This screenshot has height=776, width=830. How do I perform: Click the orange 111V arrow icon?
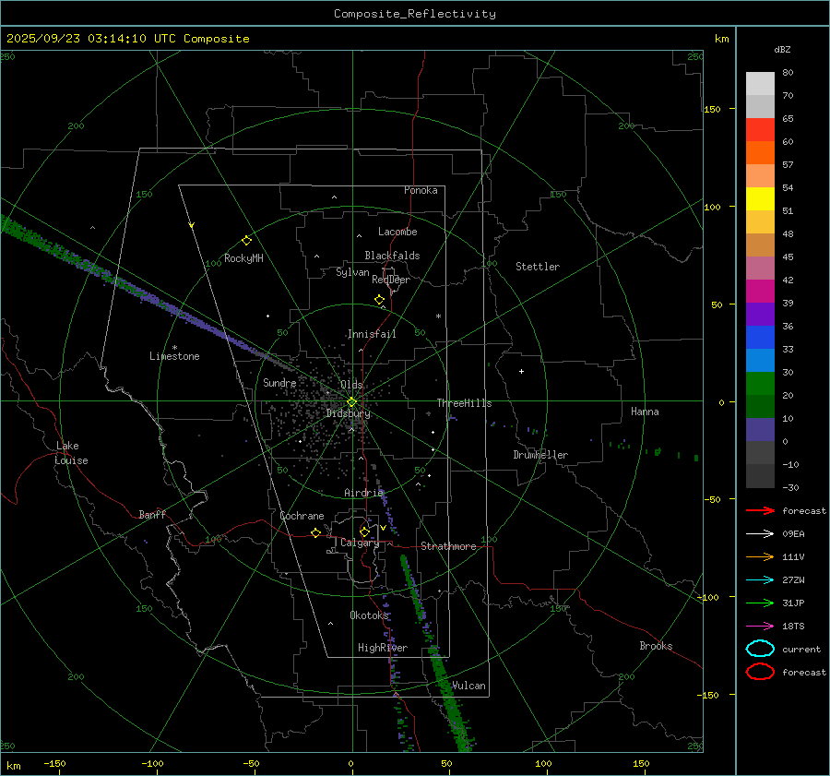coord(760,556)
